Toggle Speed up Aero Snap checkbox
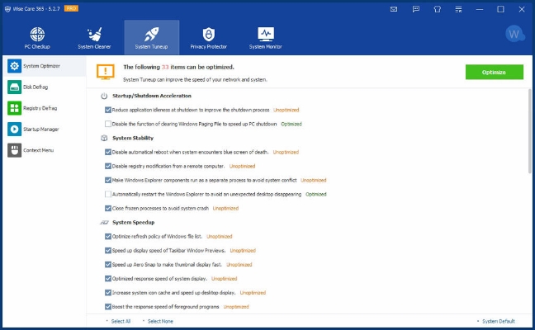Screen dimensions: 535x330 coord(108,265)
